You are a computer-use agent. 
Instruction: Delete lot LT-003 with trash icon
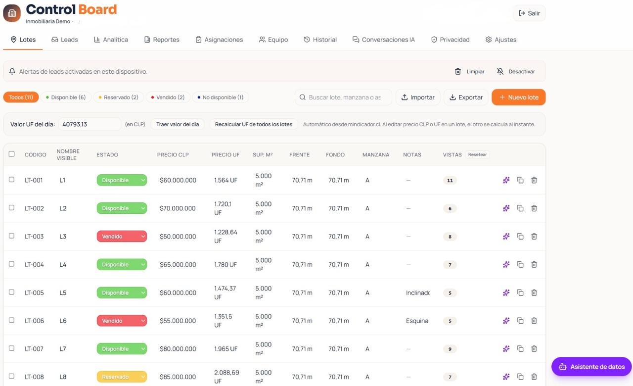coord(534,237)
